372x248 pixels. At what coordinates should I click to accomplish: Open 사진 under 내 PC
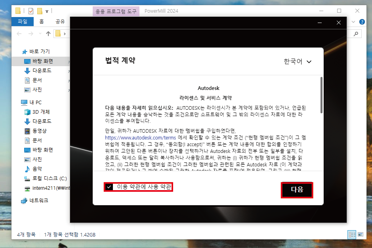coord(33,159)
